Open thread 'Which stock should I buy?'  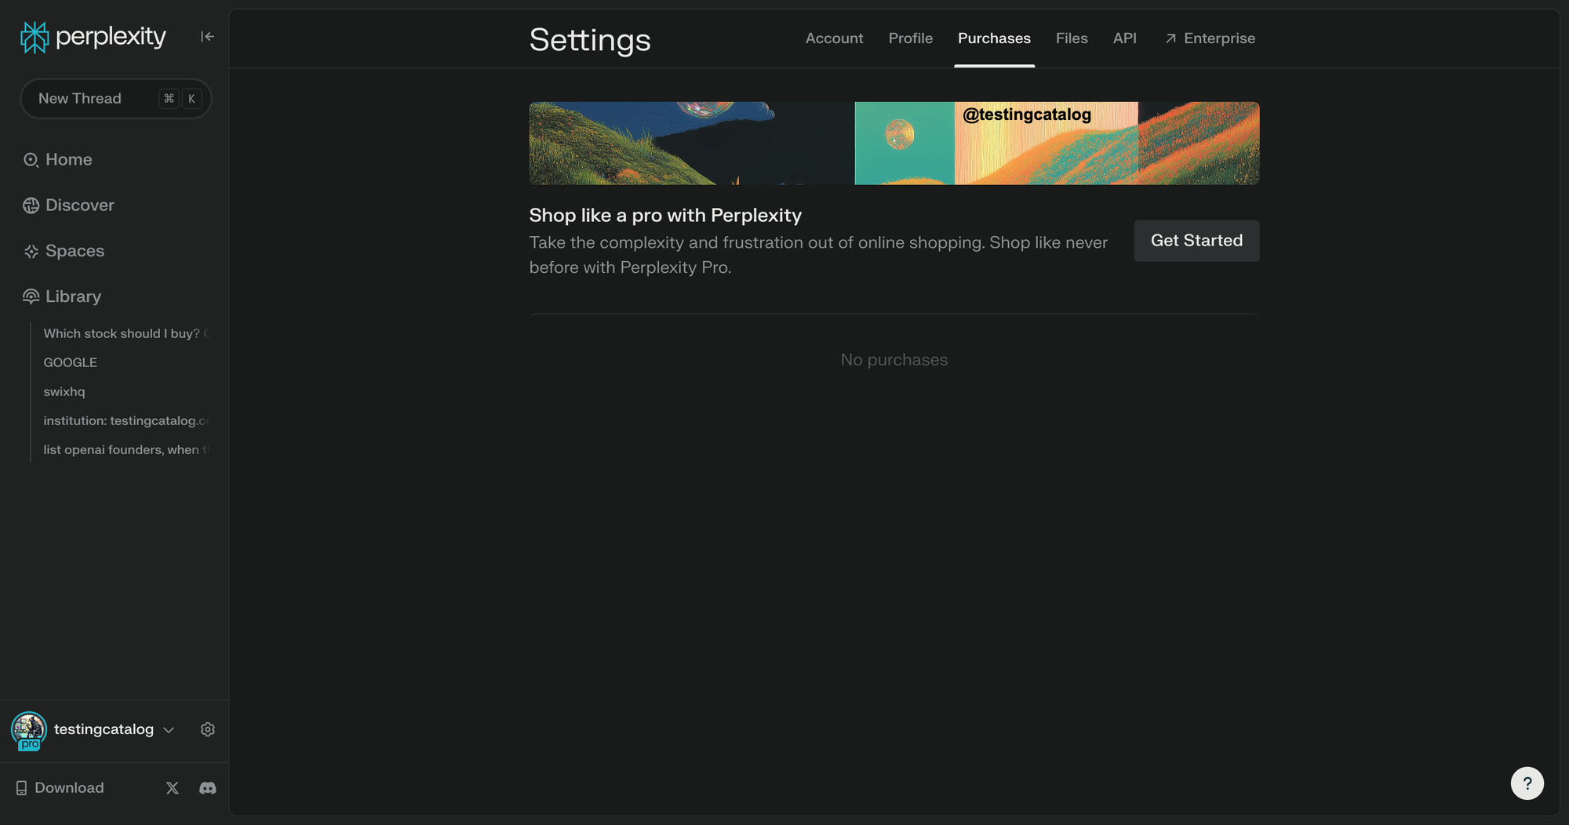126,333
